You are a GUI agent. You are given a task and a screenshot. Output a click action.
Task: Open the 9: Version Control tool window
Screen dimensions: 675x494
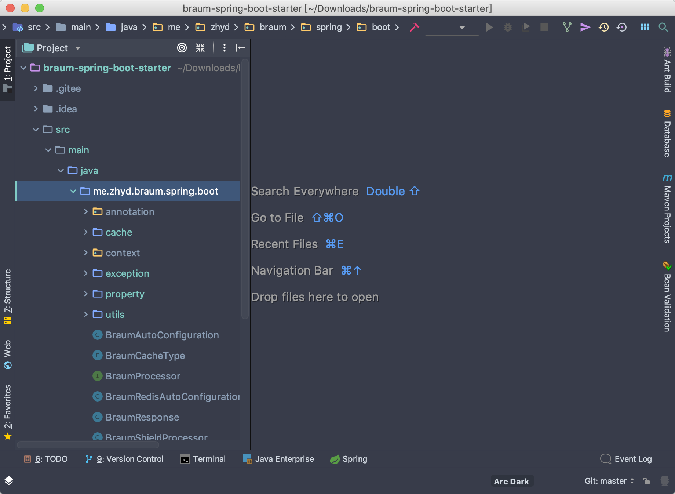(x=124, y=459)
